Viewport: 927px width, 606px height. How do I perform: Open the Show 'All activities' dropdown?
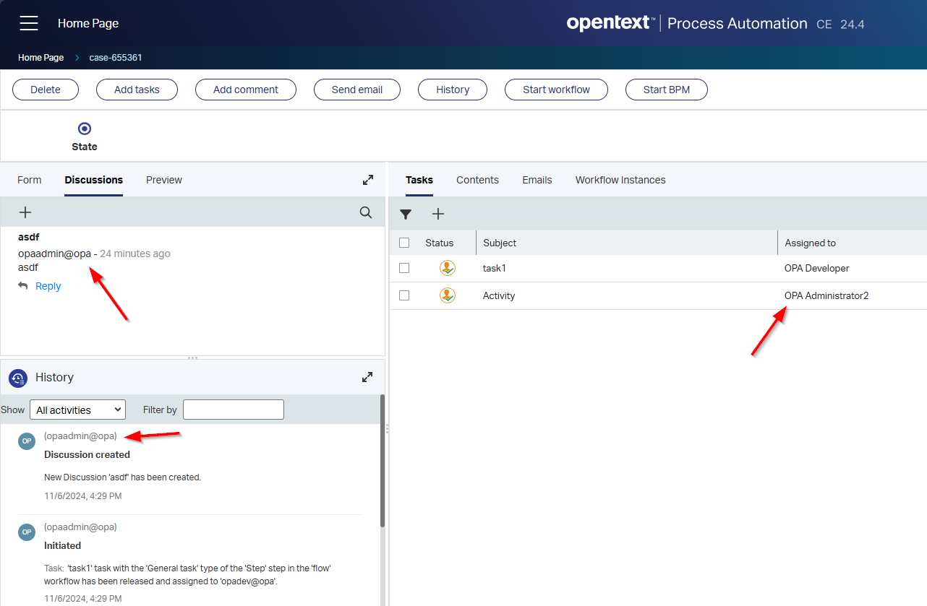(x=77, y=410)
